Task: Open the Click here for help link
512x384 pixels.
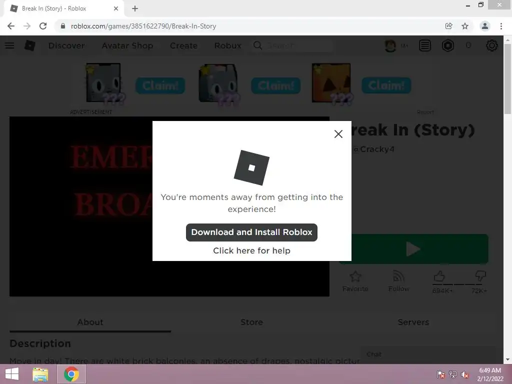Action: [251, 250]
